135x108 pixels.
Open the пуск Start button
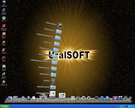click(5, 106)
